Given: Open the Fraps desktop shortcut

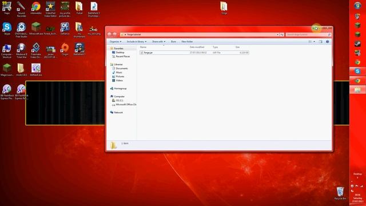Looking at the screenshot, I should [x=7, y=7].
